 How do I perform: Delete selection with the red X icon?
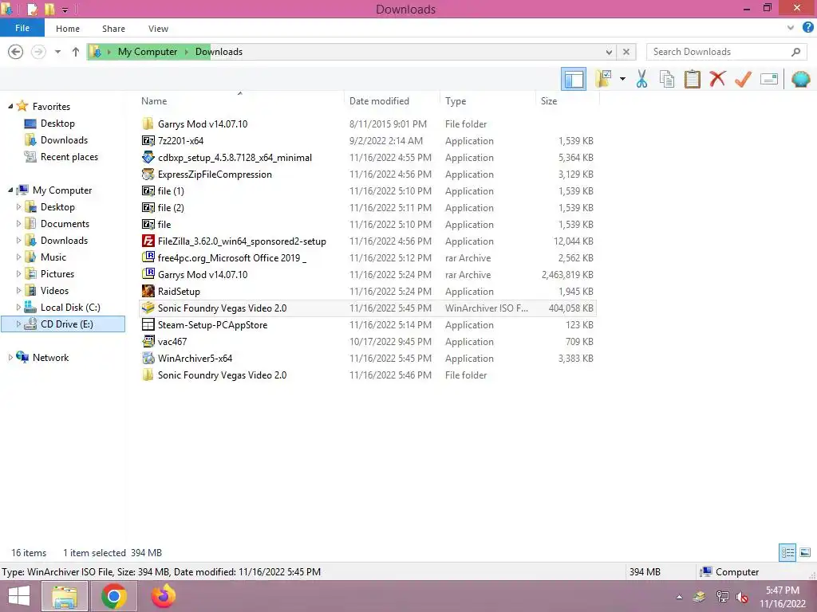pos(717,79)
